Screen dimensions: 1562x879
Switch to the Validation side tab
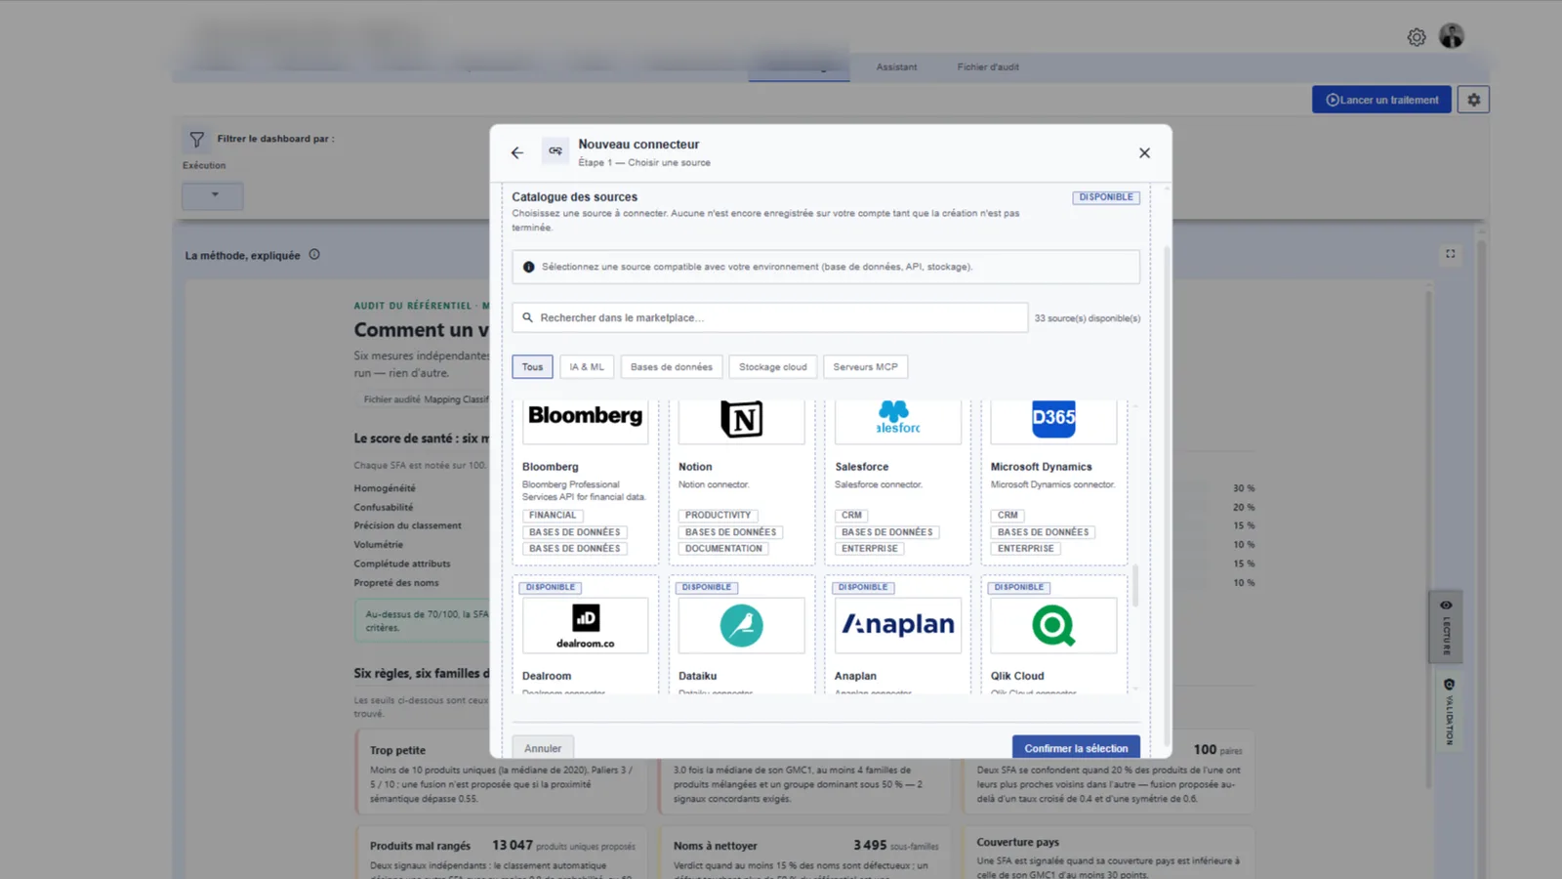(1448, 711)
